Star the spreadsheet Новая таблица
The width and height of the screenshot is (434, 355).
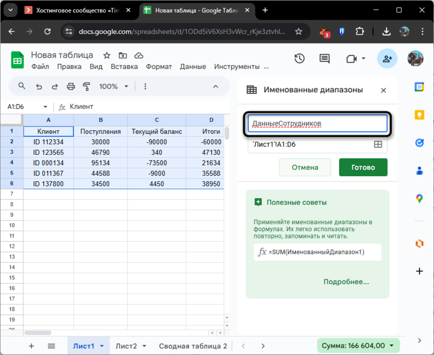[x=107, y=55]
